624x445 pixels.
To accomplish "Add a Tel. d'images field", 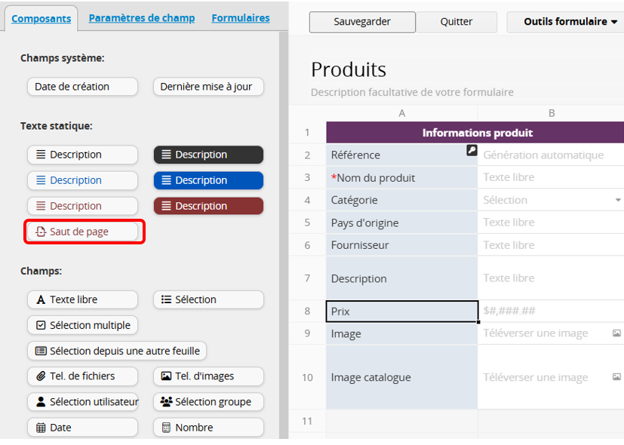I will (208, 376).
